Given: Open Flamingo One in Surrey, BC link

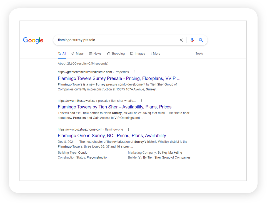Looking at the screenshot, I should (112, 136).
